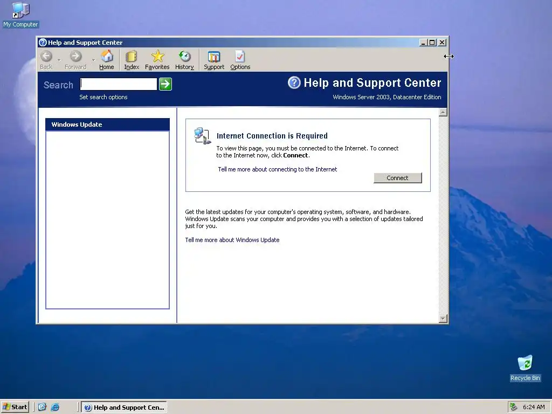Open Set search options link

103,97
